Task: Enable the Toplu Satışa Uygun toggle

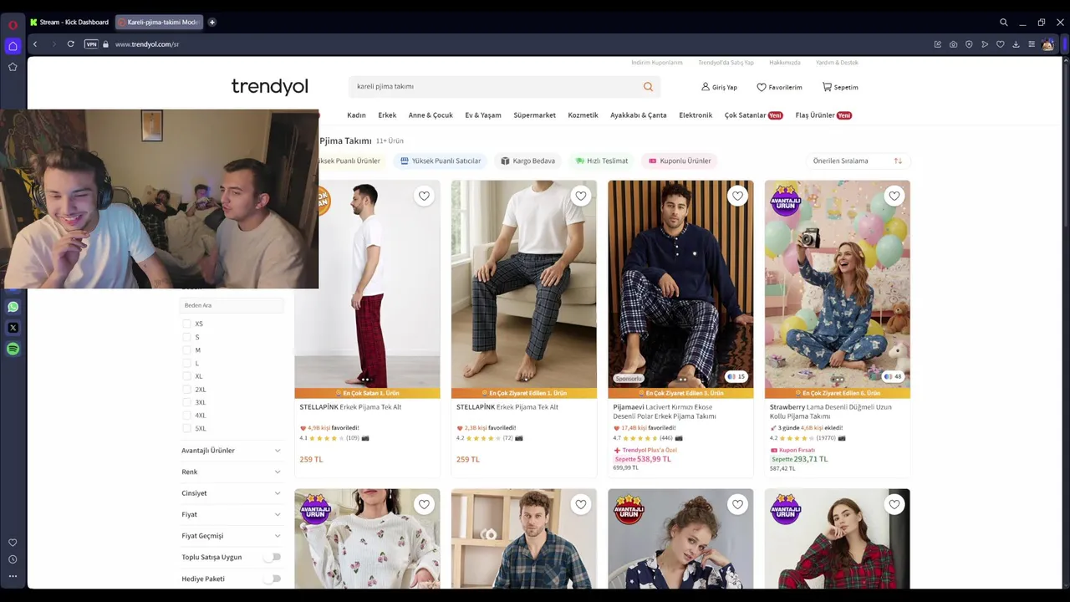Action: pos(273,557)
